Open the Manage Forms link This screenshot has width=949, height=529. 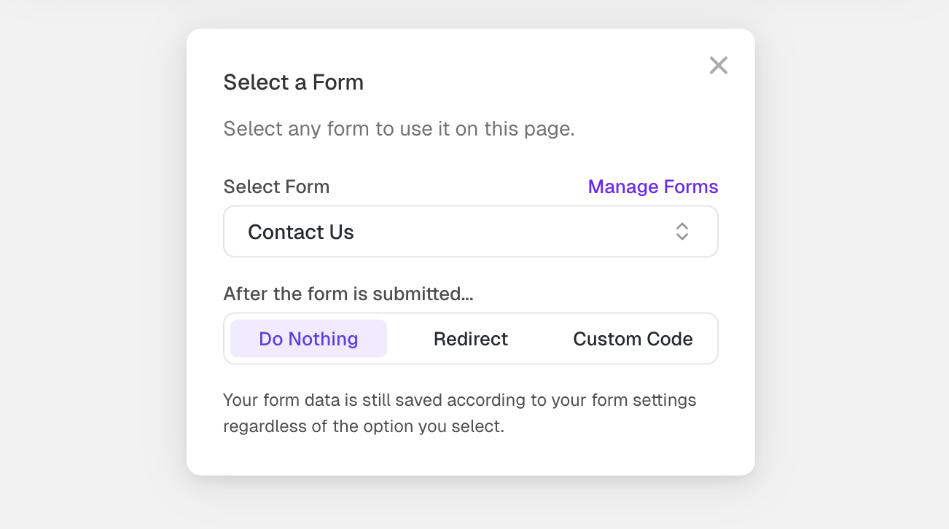click(x=652, y=187)
